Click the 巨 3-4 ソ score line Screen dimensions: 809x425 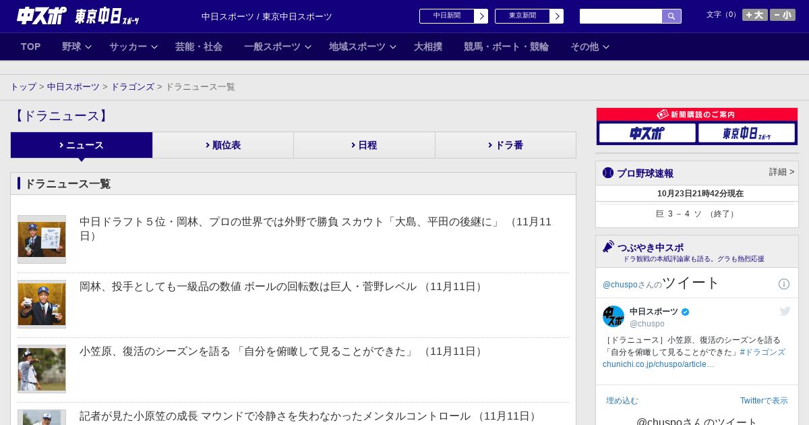696,214
